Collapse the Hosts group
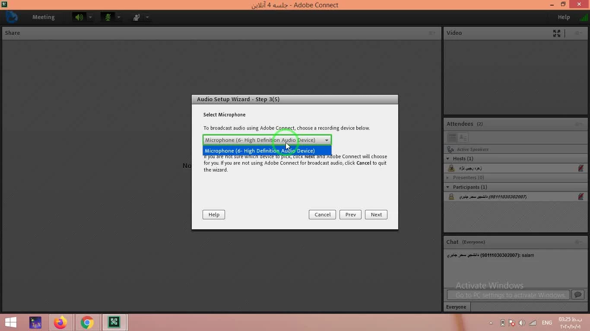The image size is (590, 331). coord(448,159)
